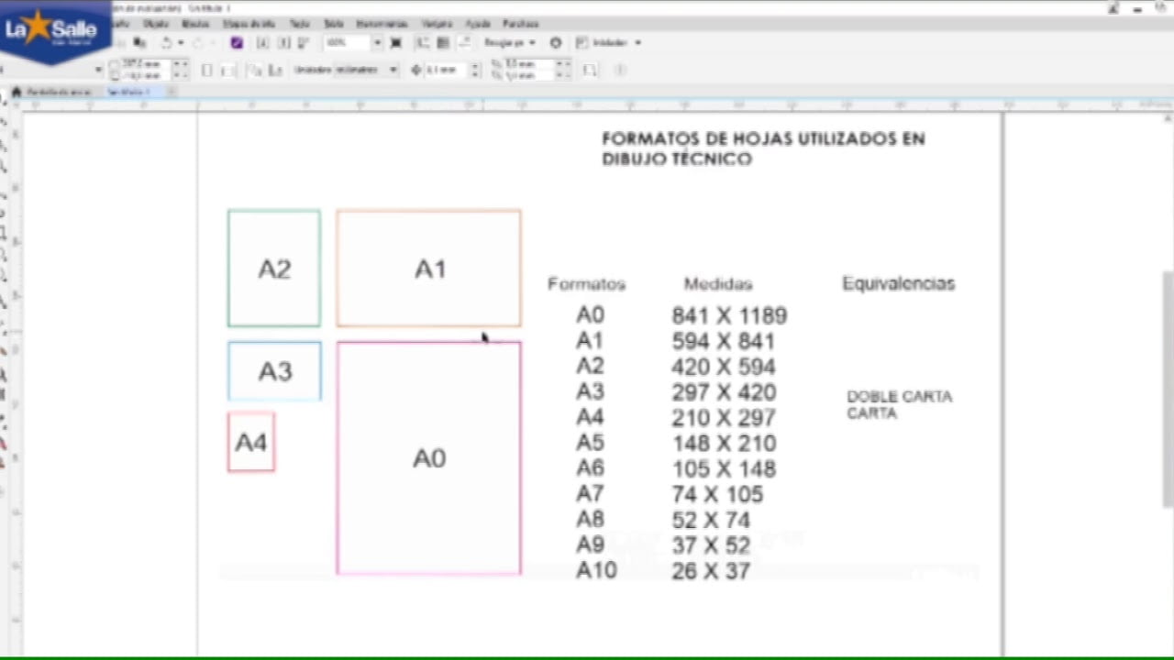Open the Herramientas menu
Image resolution: width=1174 pixels, height=660 pixels.
tap(382, 24)
